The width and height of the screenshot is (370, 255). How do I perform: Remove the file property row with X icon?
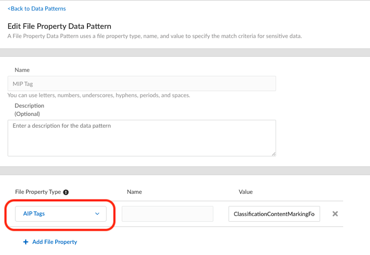pyautogui.click(x=335, y=214)
